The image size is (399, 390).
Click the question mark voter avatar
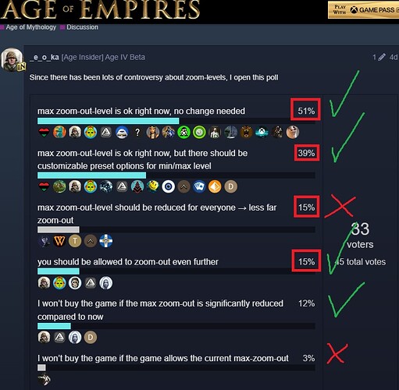click(137, 132)
